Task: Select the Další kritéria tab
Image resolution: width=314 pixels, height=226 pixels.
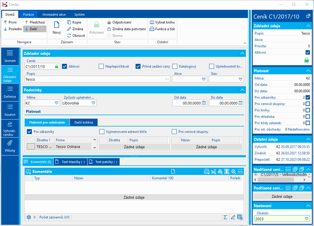Action: 84,122
